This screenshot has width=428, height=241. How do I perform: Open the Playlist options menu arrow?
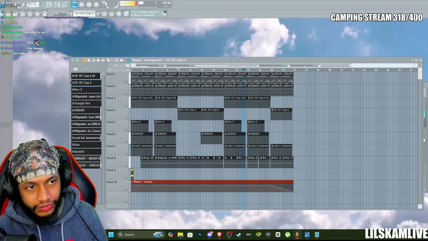73,60
